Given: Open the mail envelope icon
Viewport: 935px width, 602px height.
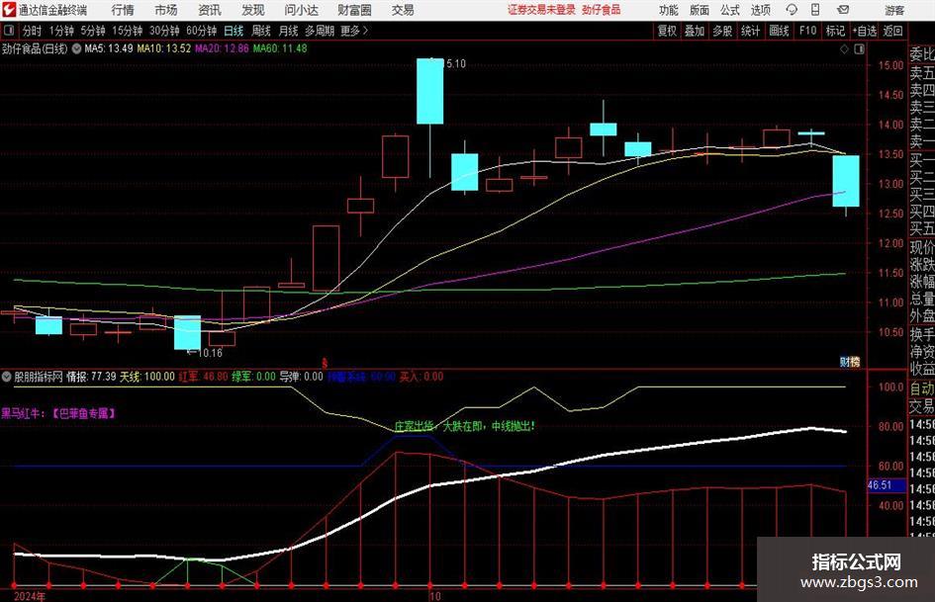Looking at the screenshot, I should pos(843,10).
